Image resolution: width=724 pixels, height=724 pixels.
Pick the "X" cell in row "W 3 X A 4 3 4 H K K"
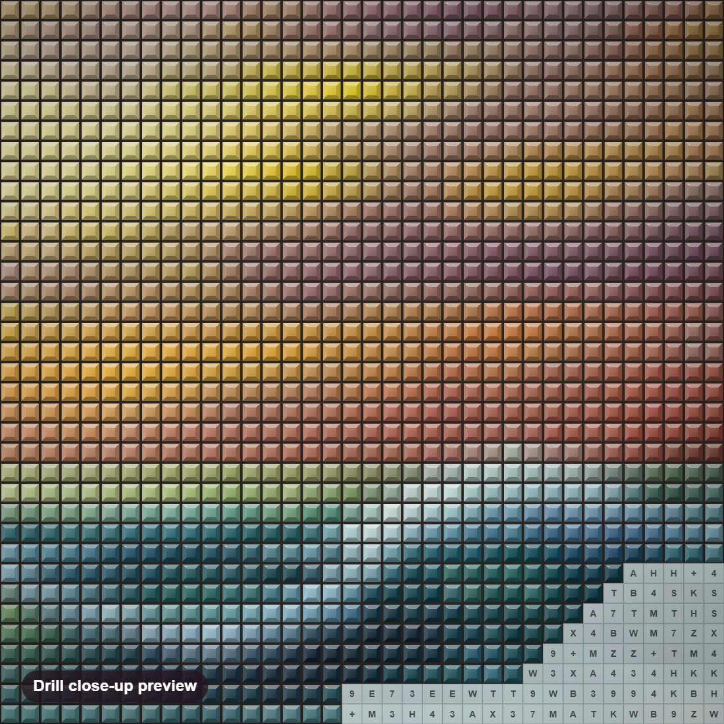pyautogui.click(x=573, y=674)
